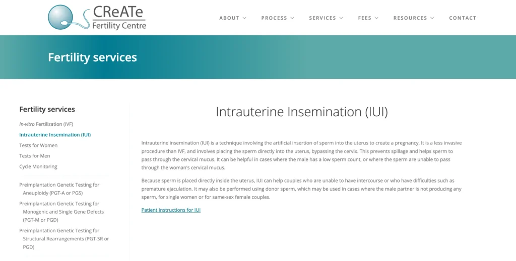Image resolution: width=516 pixels, height=261 pixels.
Task: Open PGT-SR Structural Rearrangements link
Action: click(x=64, y=239)
